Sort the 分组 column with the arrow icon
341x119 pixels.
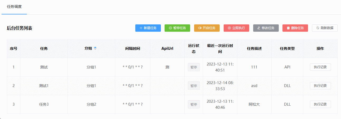(95, 48)
